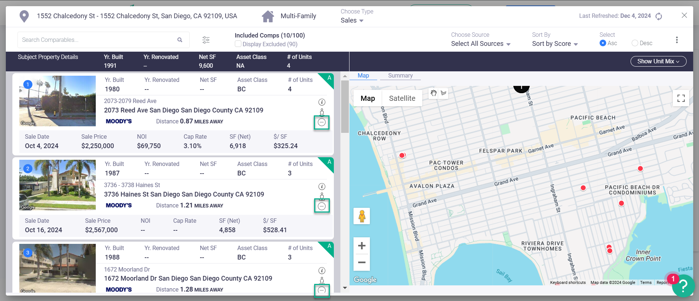This screenshot has width=699, height=301.
Task: Toggle fullscreen map view
Action: (681, 98)
